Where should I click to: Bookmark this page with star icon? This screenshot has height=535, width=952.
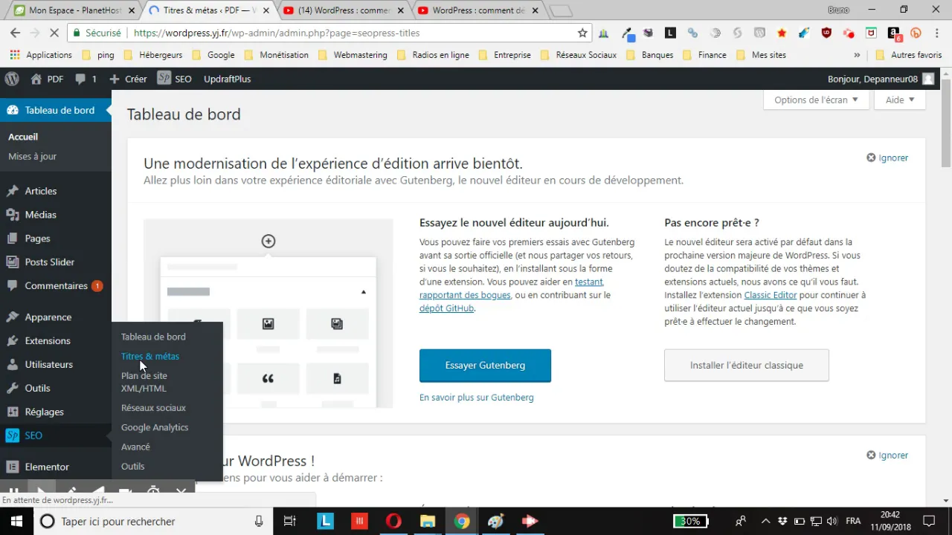click(582, 33)
